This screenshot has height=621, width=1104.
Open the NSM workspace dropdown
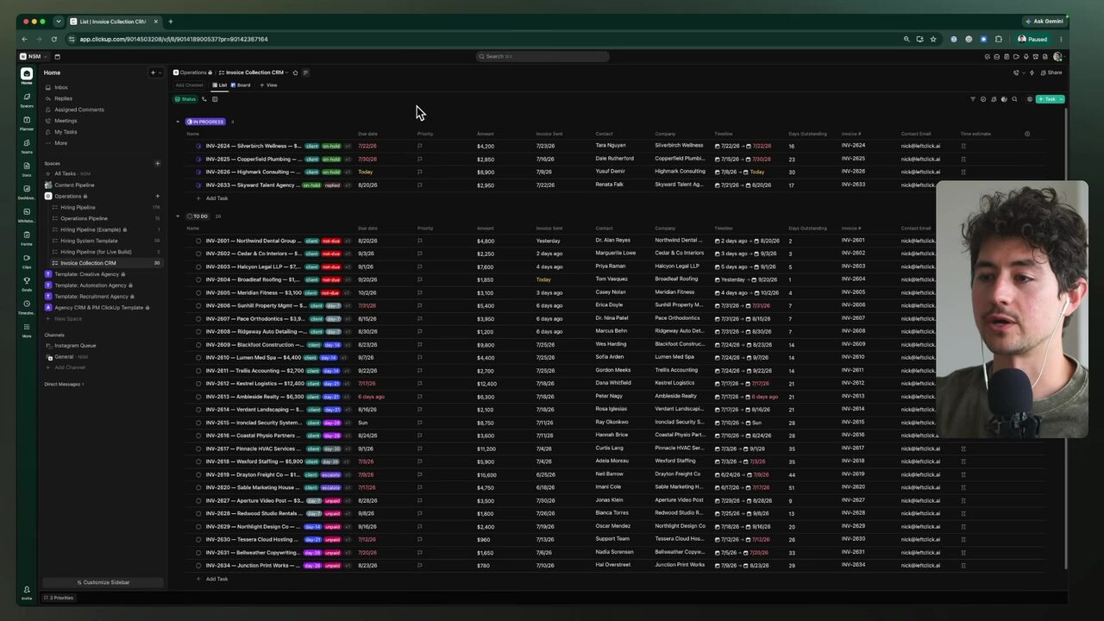tap(32, 57)
